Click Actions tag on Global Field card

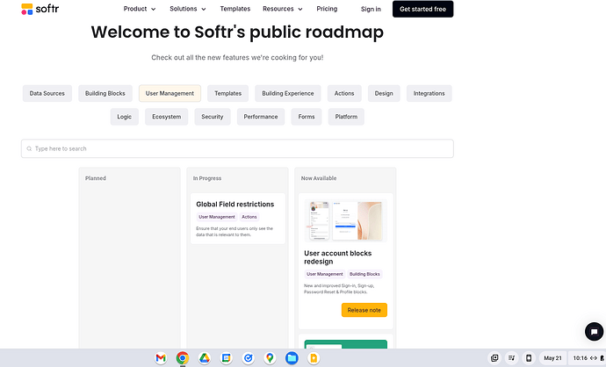(x=249, y=217)
